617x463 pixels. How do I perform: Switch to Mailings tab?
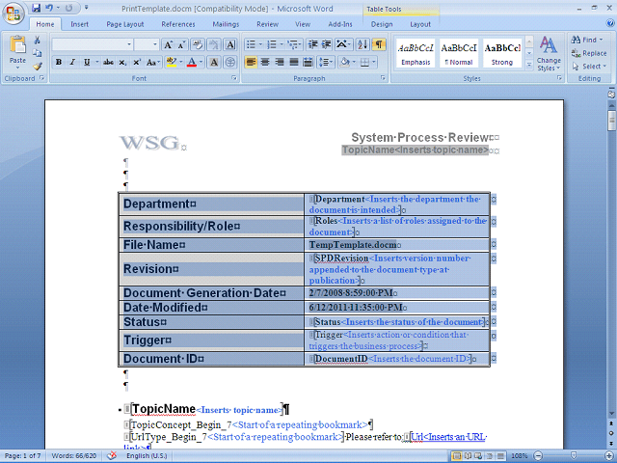(x=226, y=24)
